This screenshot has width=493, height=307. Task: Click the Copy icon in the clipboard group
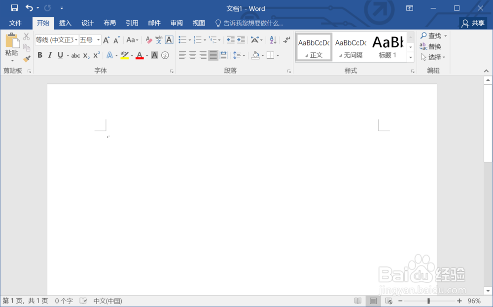(27, 47)
